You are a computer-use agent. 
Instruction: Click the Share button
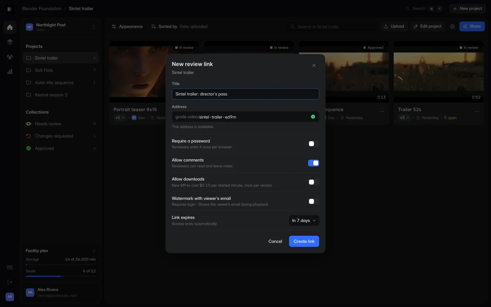tap(472, 26)
